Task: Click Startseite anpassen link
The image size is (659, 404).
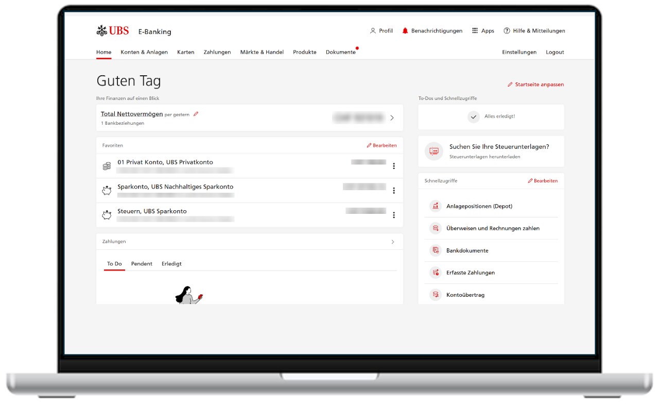Action: click(x=536, y=85)
